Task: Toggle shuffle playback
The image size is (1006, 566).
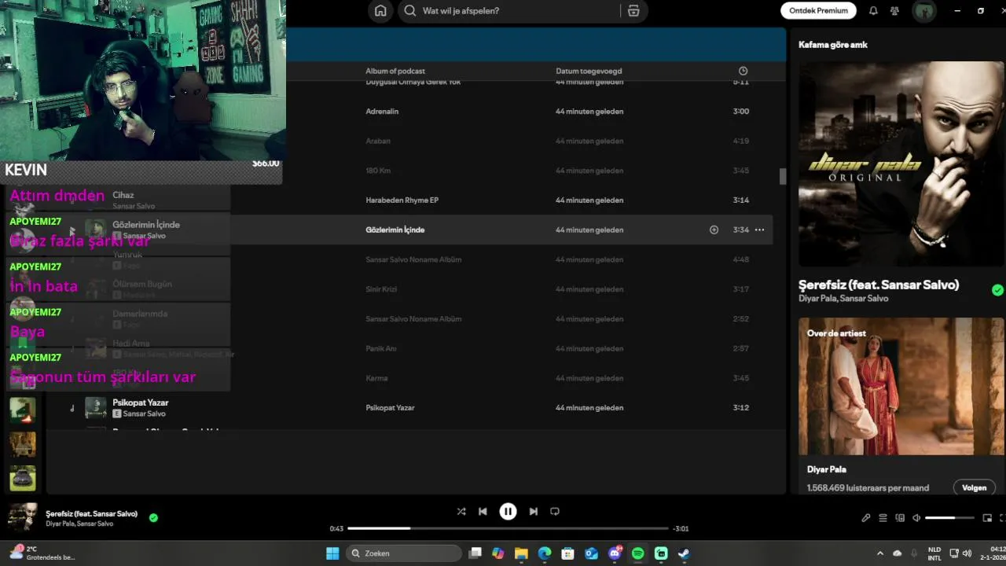Action: click(x=461, y=511)
